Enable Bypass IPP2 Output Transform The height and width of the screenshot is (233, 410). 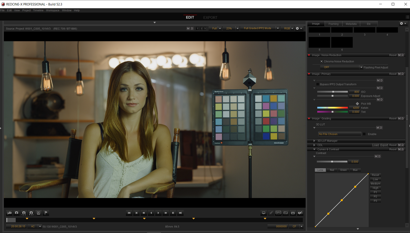[317, 84]
